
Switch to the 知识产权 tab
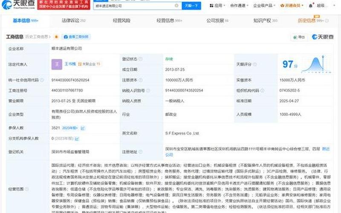(x=265, y=20)
